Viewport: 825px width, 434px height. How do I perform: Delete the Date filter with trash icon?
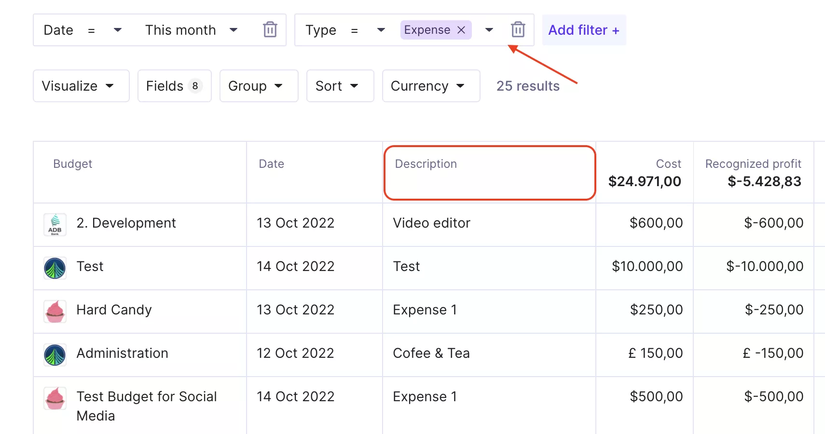click(270, 30)
